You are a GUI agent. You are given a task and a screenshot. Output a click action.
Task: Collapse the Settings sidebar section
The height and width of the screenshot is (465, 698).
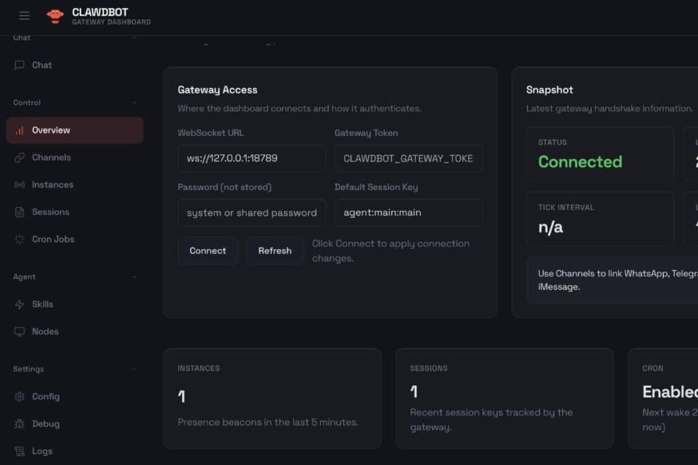[134, 369]
